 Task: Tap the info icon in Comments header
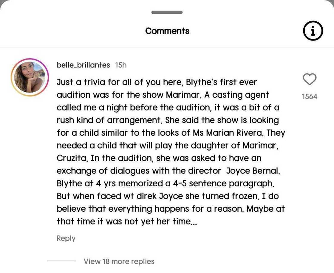313,31
